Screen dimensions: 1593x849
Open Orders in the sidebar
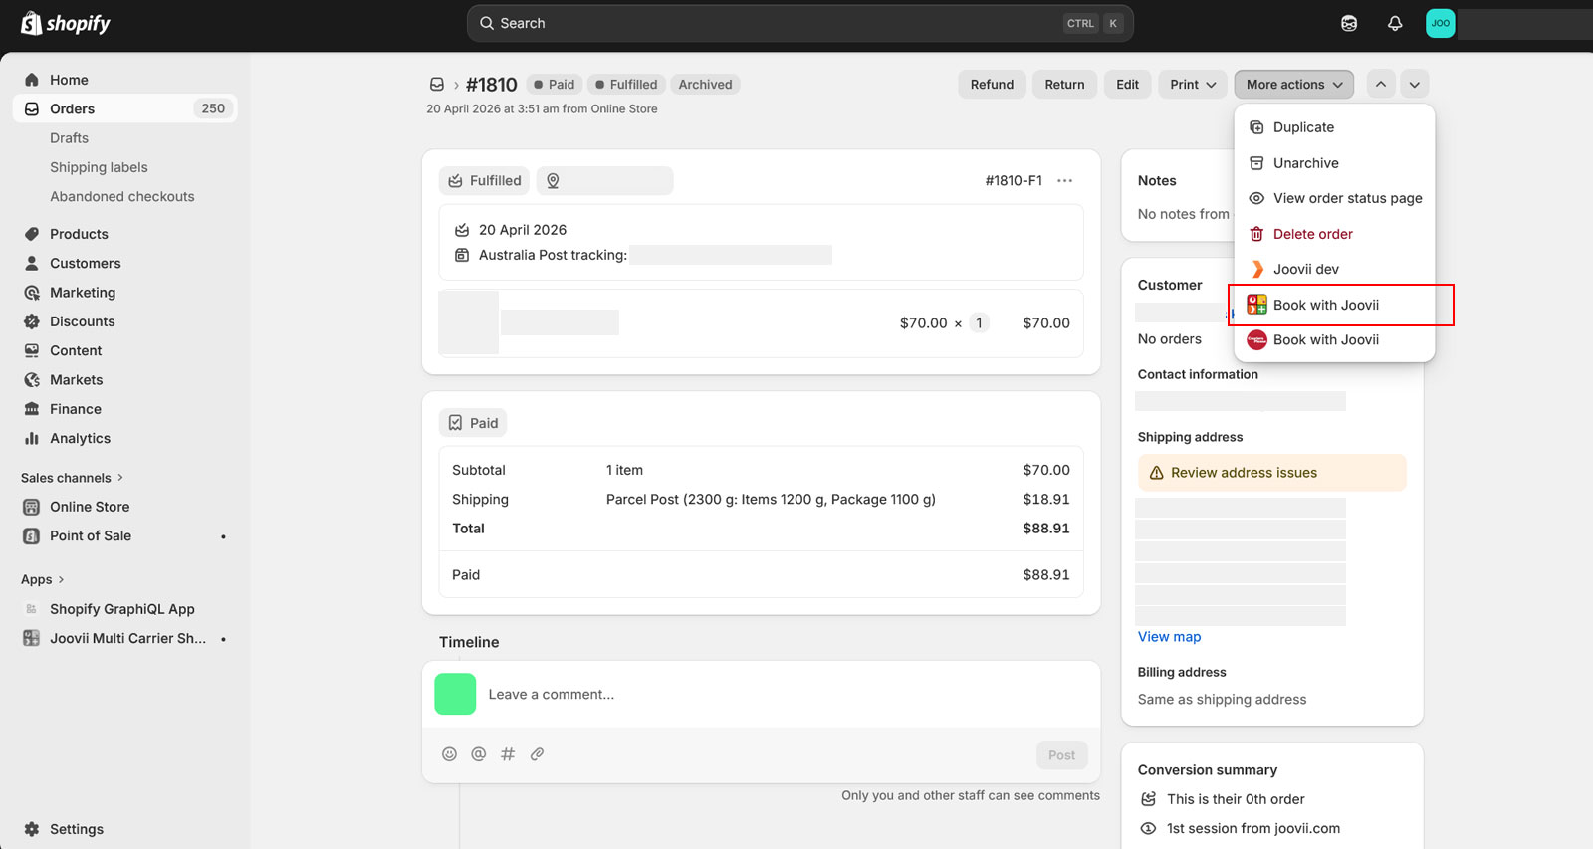pyautogui.click(x=124, y=108)
